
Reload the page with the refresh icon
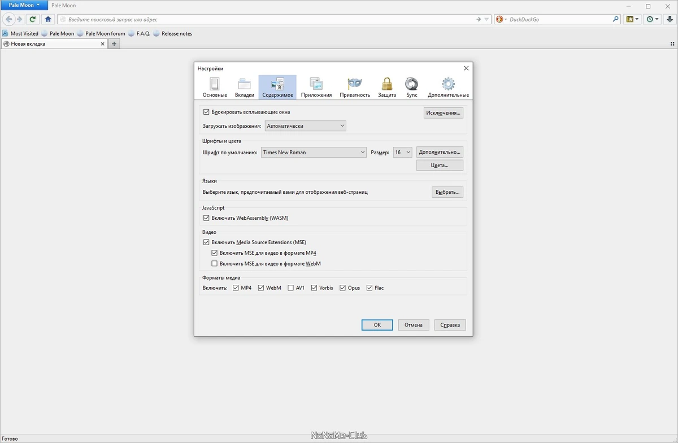pos(33,19)
